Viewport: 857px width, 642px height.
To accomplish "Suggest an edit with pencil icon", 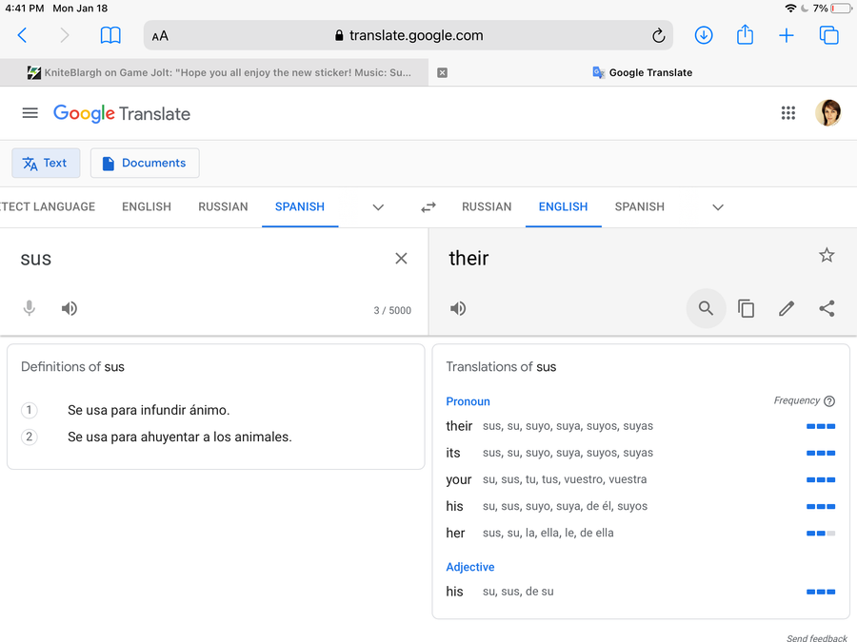I will pyautogui.click(x=787, y=308).
